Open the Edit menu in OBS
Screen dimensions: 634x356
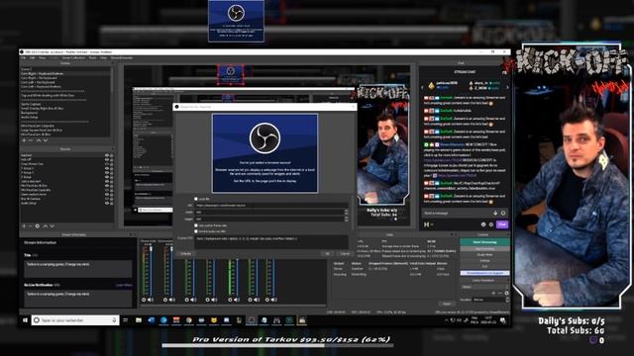coord(32,57)
